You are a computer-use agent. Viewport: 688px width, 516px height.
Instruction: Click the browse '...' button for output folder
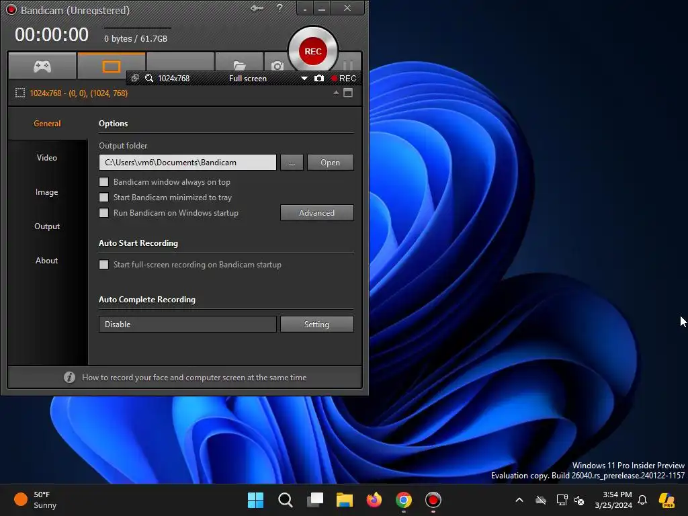292,163
